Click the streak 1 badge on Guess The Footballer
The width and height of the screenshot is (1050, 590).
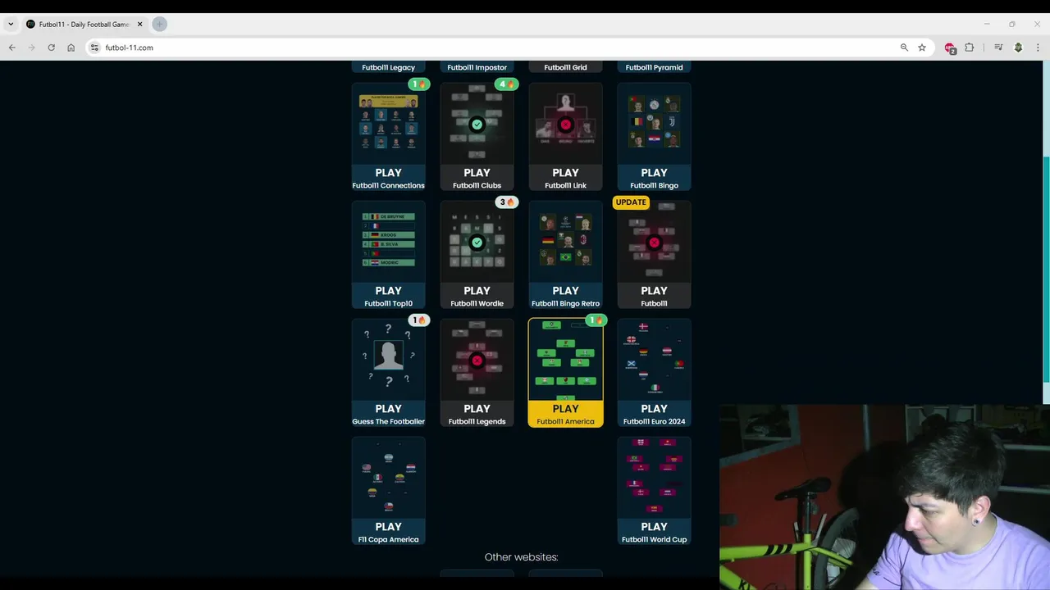pyautogui.click(x=419, y=320)
